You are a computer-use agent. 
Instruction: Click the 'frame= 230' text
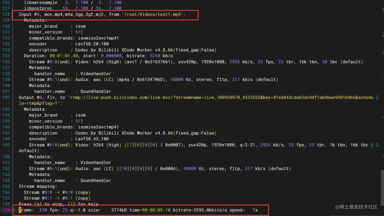click(33, 210)
